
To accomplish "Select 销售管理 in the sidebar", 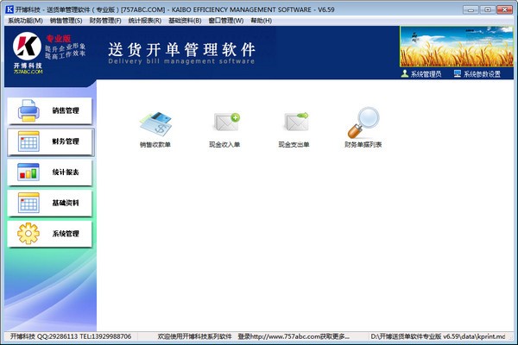I will (48, 110).
